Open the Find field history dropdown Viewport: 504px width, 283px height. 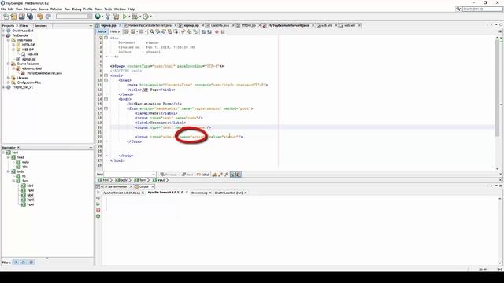[154, 175]
